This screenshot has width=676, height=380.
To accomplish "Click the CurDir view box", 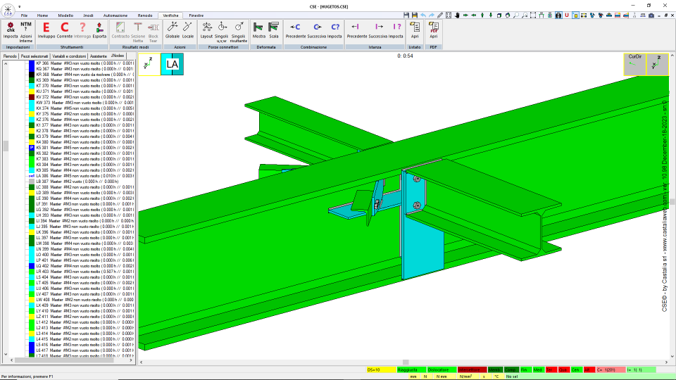I will click(635, 64).
